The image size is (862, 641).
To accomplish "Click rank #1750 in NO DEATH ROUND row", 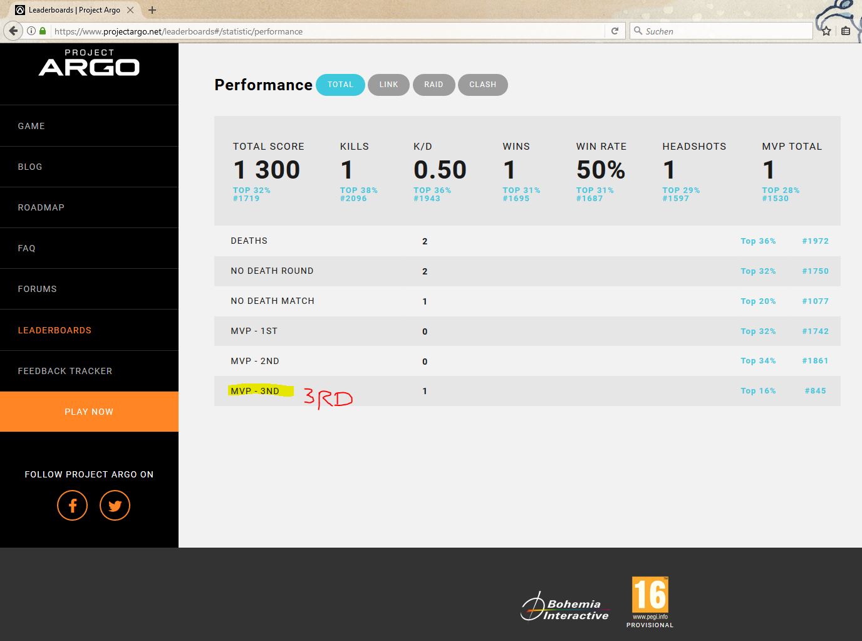I will pos(816,271).
